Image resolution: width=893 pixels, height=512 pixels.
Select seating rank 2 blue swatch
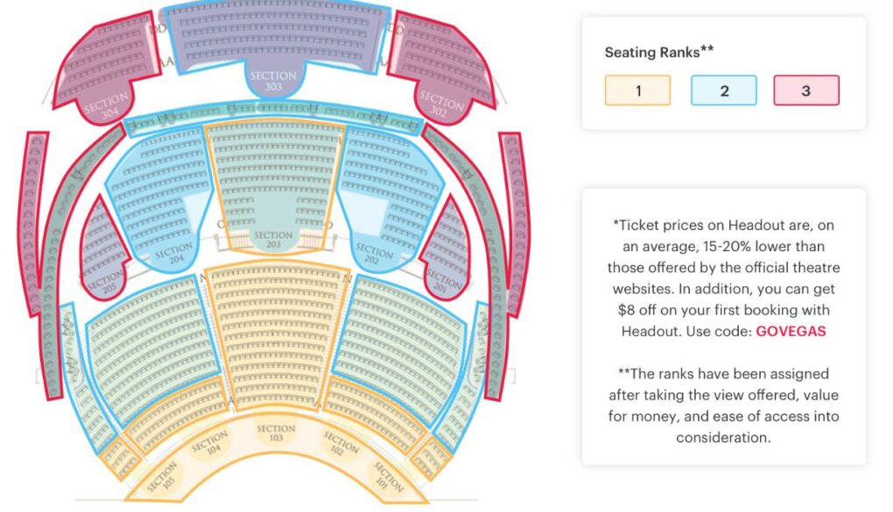tap(723, 90)
